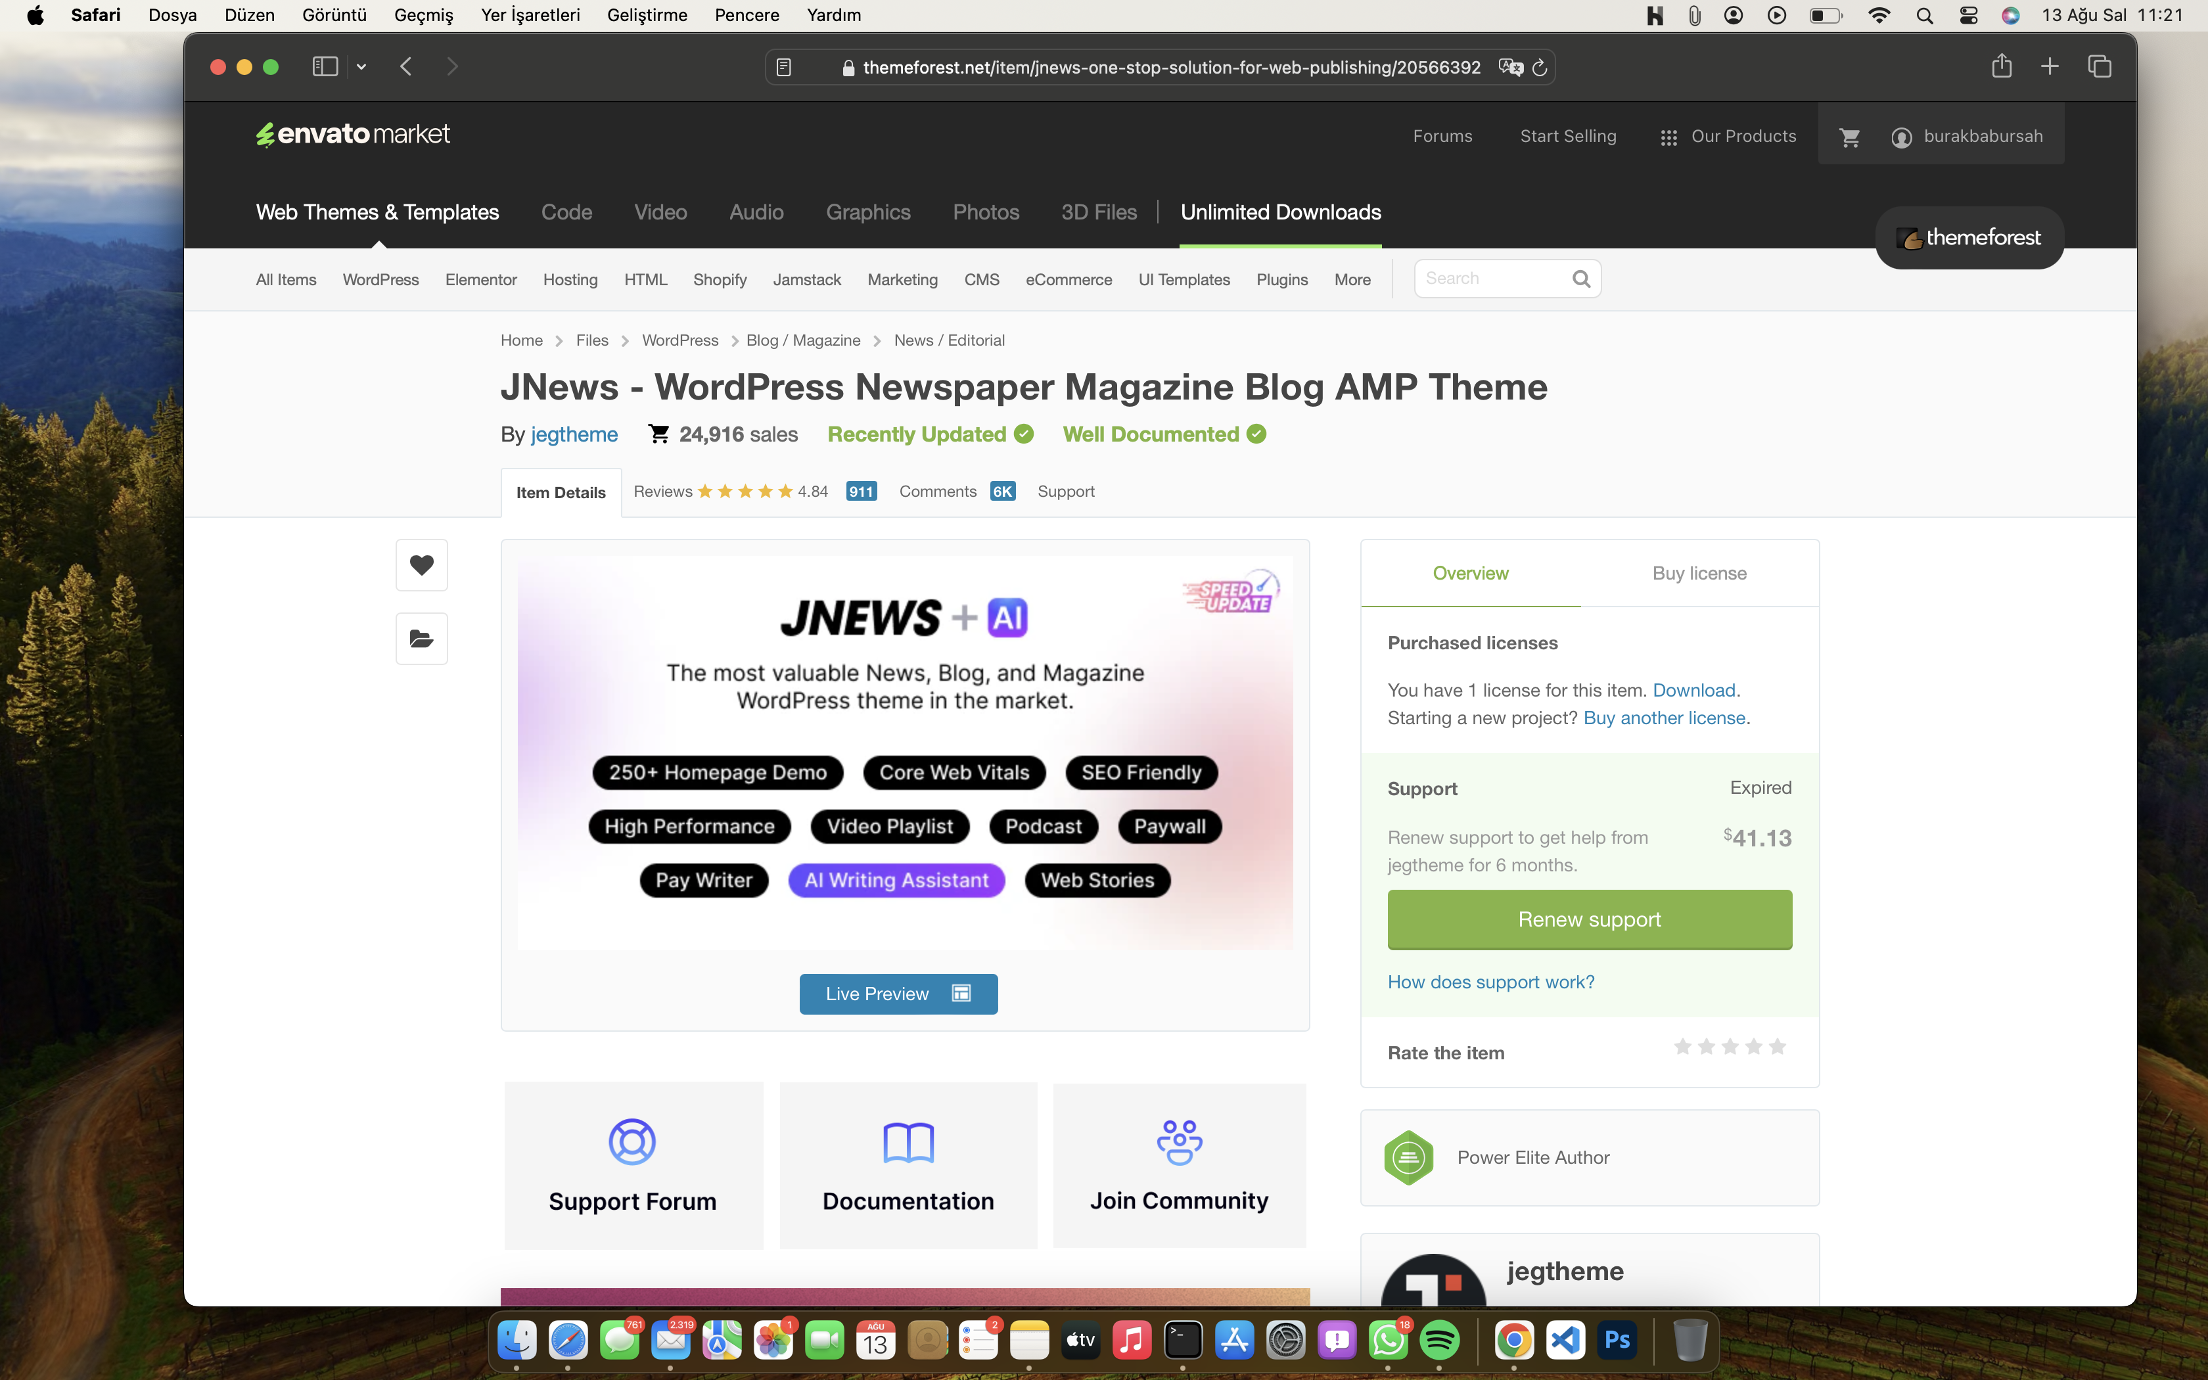Click the themeforest badge logo

tap(1969, 238)
